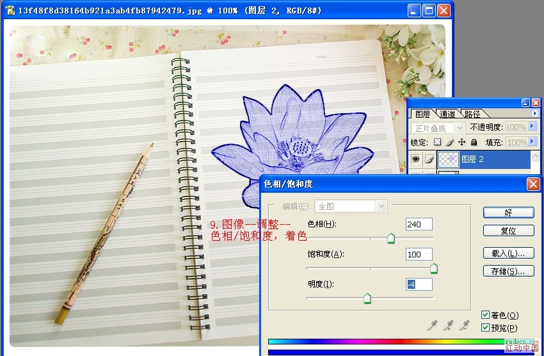Click the 好 OK button
544x356 pixels.
508,213
